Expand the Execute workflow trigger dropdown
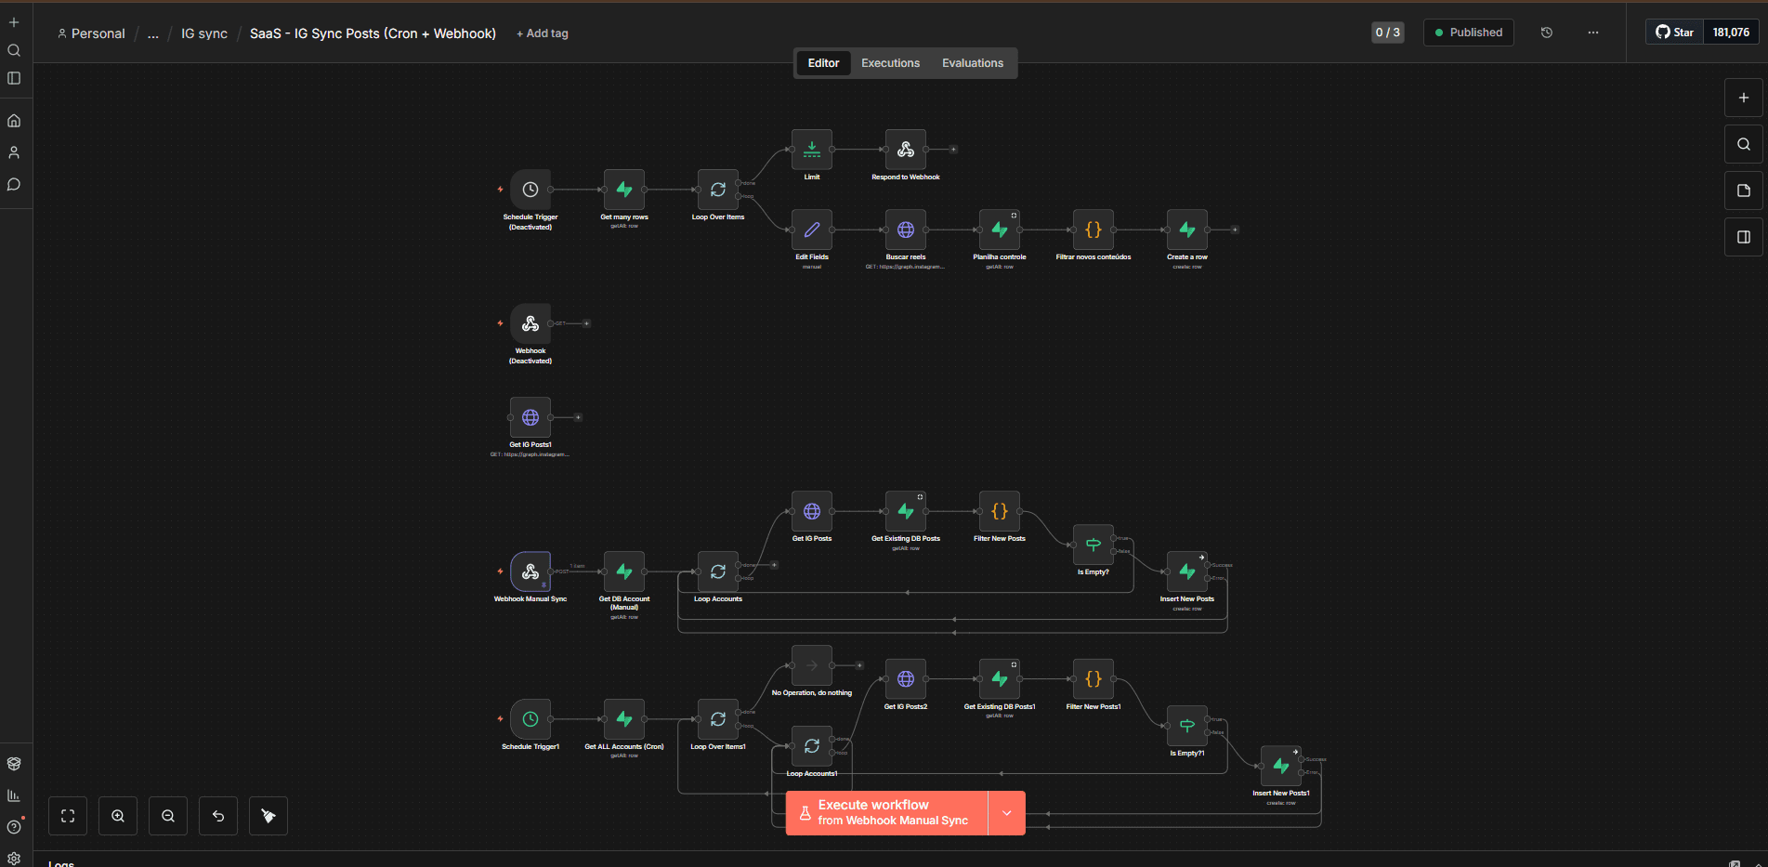 (1006, 813)
